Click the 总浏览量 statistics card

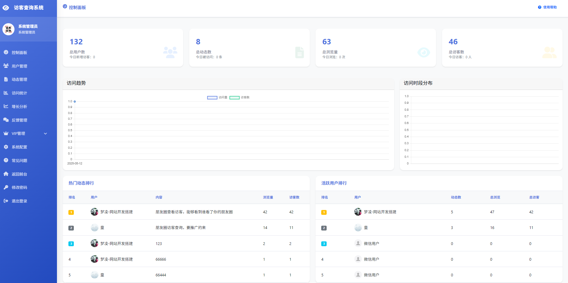pyautogui.click(x=375, y=48)
